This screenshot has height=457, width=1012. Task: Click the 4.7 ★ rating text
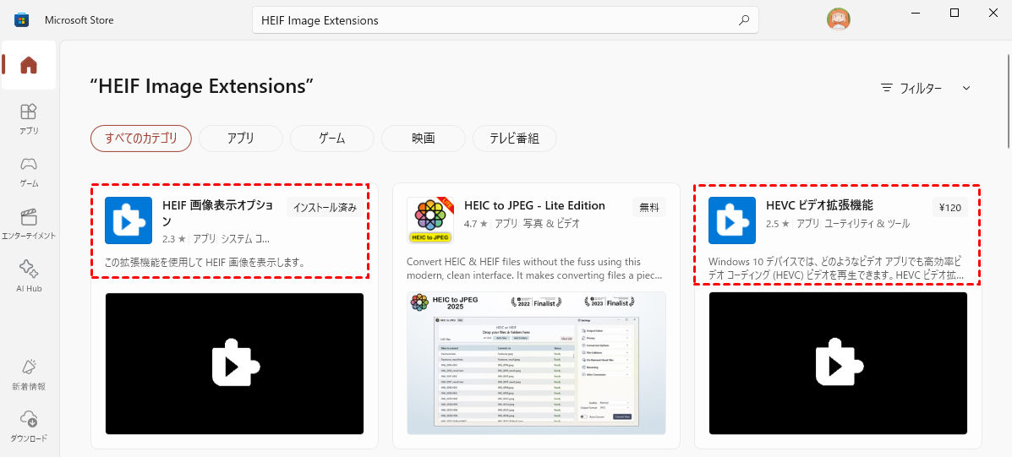(x=476, y=224)
